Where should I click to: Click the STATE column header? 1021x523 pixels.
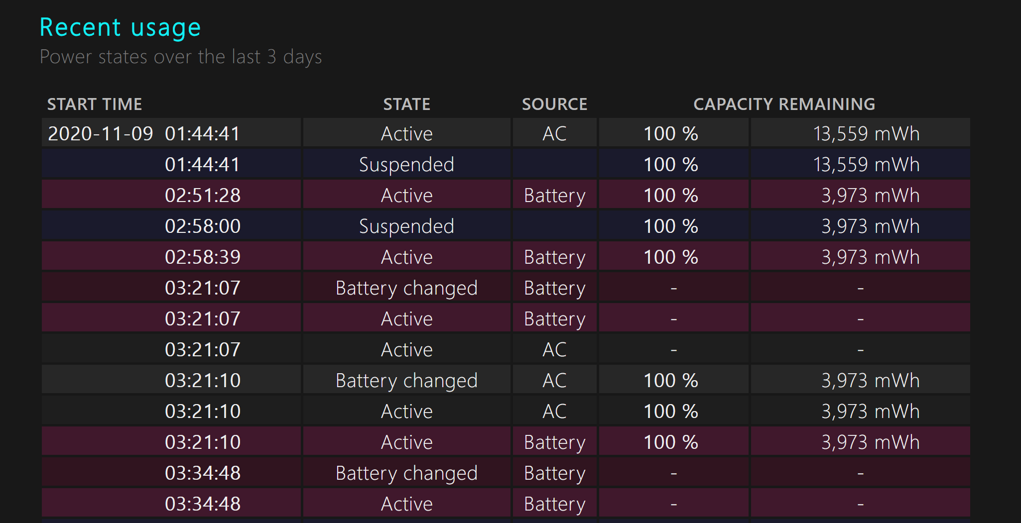pos(406,104)
